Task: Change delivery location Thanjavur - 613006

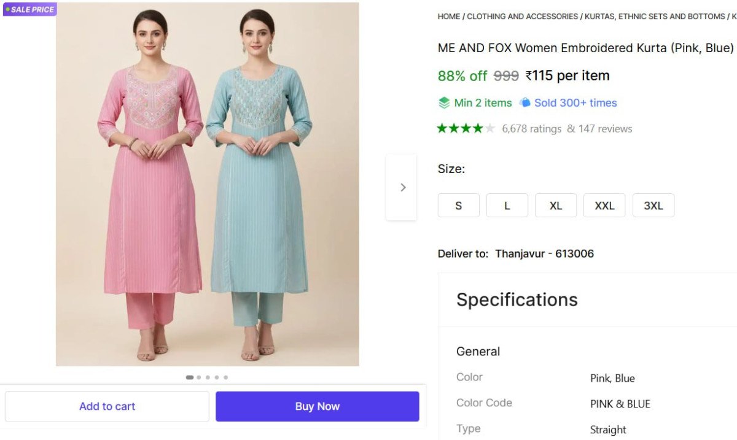Action: pyautogui.click(x=544, y=253)
